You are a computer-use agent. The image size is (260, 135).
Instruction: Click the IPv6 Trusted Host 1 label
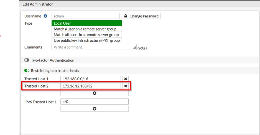click(40, 102)
